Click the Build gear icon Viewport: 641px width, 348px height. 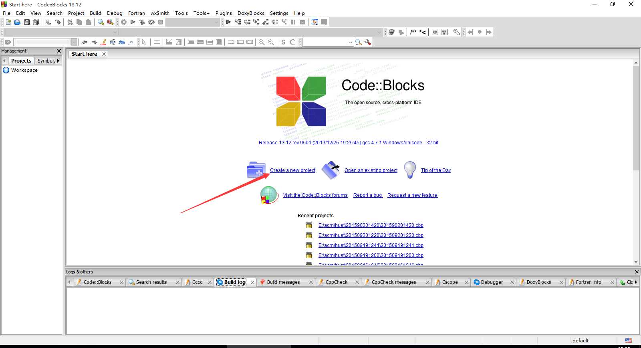click(124, 22)
